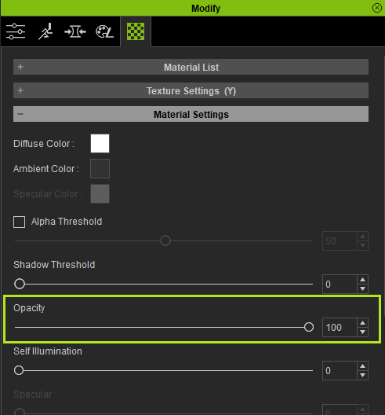
Task: Switch to the paint palette tab icon
Action: 104,31
